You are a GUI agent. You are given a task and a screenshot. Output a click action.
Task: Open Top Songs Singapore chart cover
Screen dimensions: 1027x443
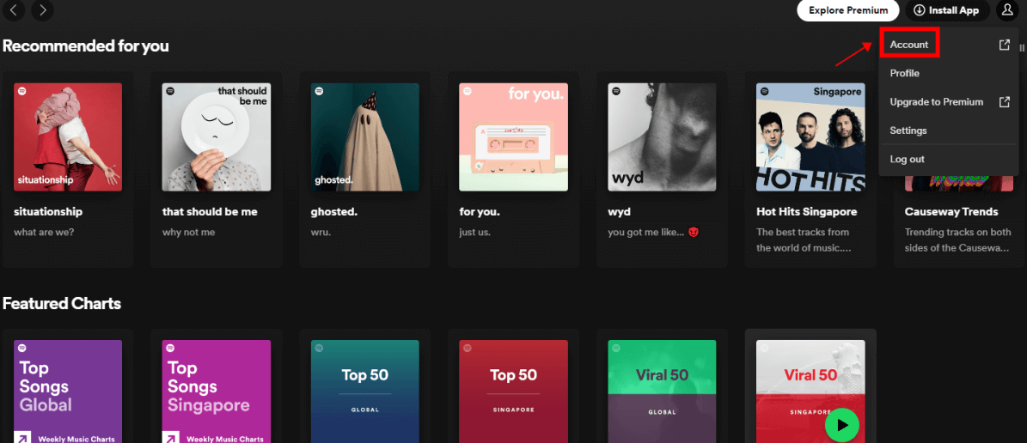tap(217, 391)
